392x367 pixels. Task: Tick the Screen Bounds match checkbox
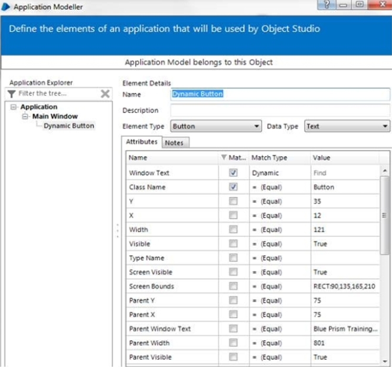coord(233,286)
